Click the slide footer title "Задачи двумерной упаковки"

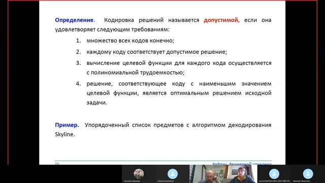coord(242,164)
